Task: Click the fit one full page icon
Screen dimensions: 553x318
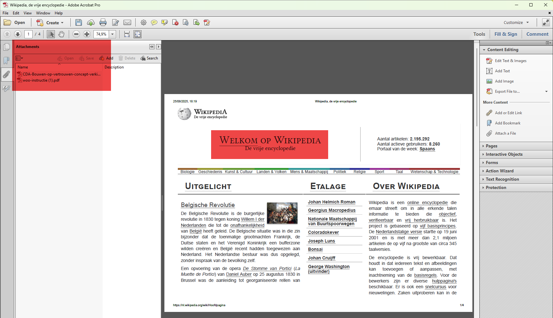Action: (x=138, y=34)
